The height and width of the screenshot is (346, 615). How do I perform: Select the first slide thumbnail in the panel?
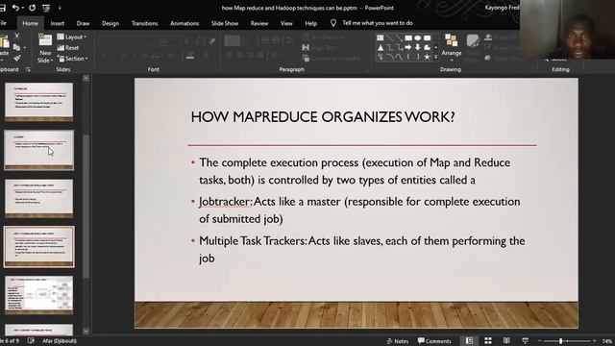(38, 101)
